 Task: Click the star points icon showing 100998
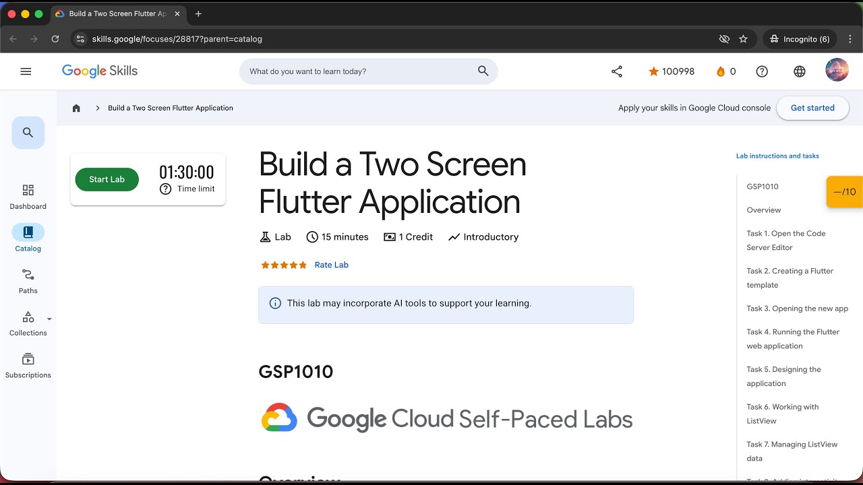coord(653,71)
